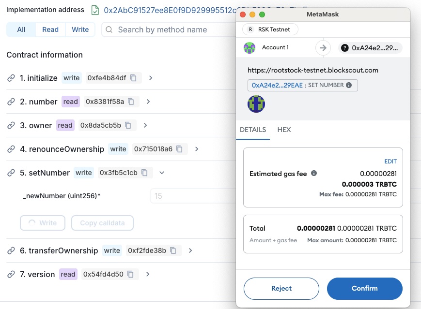Click the Search by method name field
The height and width of the screenshot is (309, 421).
[170, 29]
